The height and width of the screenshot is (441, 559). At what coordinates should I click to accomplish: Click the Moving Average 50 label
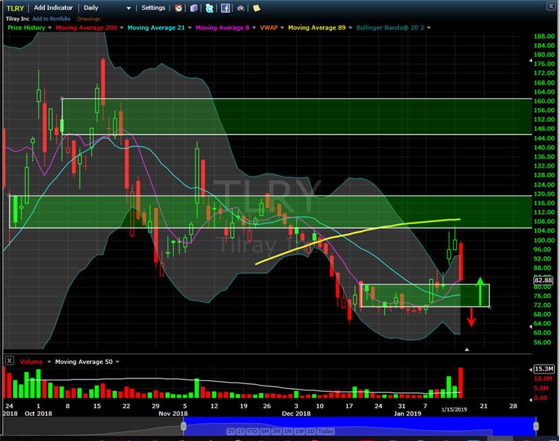point(84,362)
